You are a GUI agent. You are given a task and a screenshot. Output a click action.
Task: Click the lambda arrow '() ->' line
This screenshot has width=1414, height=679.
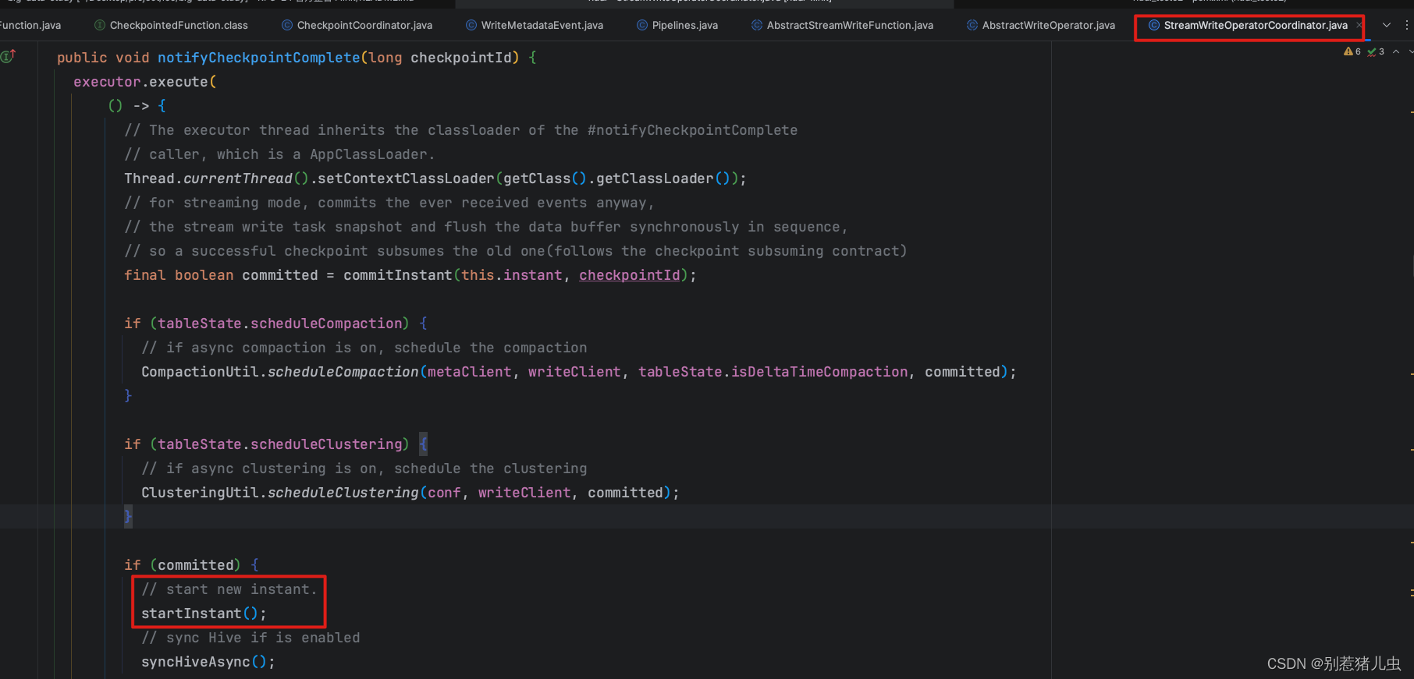pos(137,106)
